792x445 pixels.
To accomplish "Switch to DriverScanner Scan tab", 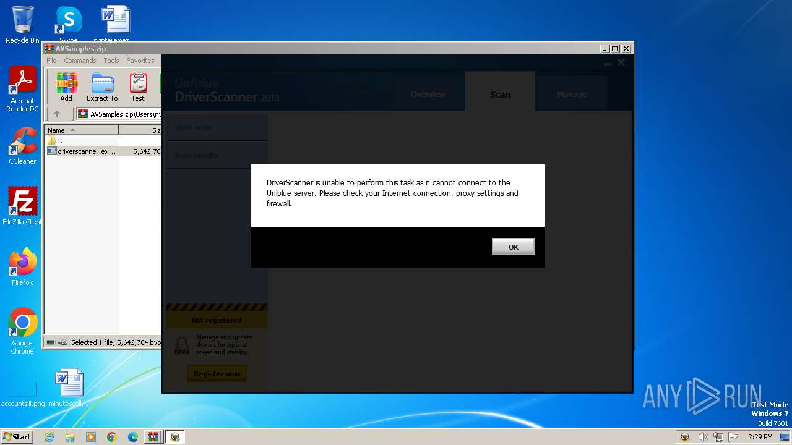I will [x=500, y=95].
